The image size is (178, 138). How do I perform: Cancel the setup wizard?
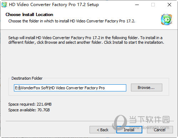coord(160,130)
